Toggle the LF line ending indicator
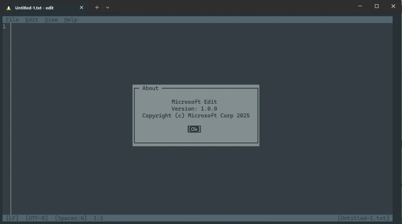 pyautogui.click(x=12, y=218)
